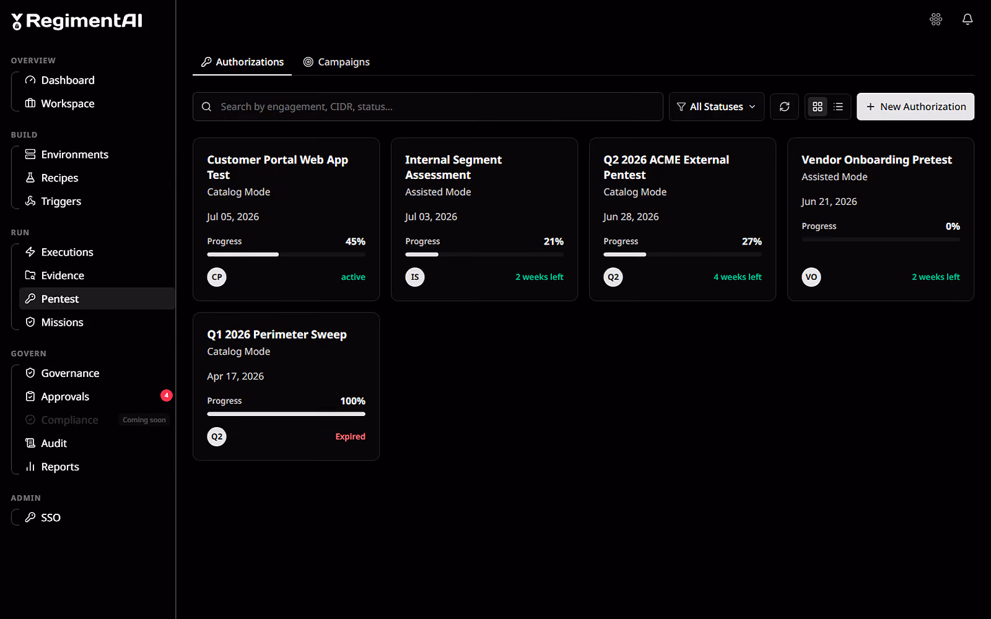
Task: Click the Q2 avatar on Q1 Perimeter Sweep card
Action: 217,436
